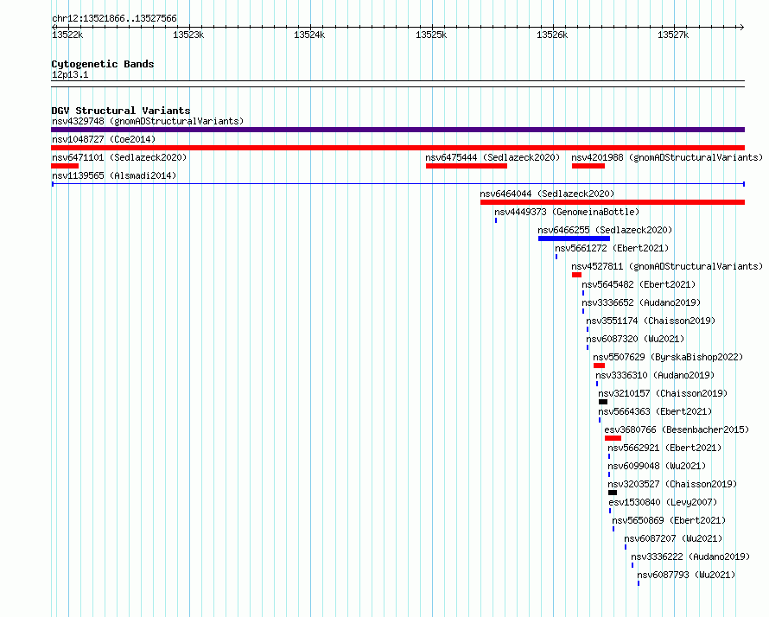The width and height of the screenshot is (769, 617).
Task: Select the red bar under esv3680766
Action: coord(613,438)
